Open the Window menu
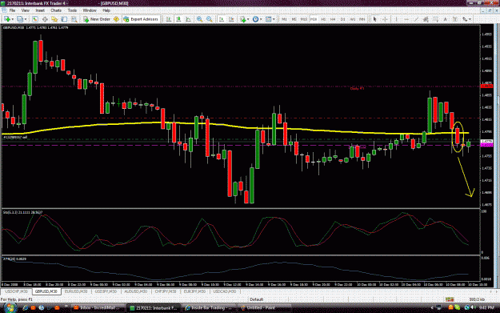500x313 pixels. coord(90,10)
